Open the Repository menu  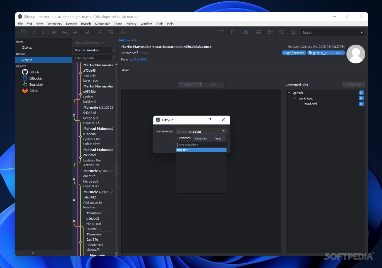coord(54,24)
